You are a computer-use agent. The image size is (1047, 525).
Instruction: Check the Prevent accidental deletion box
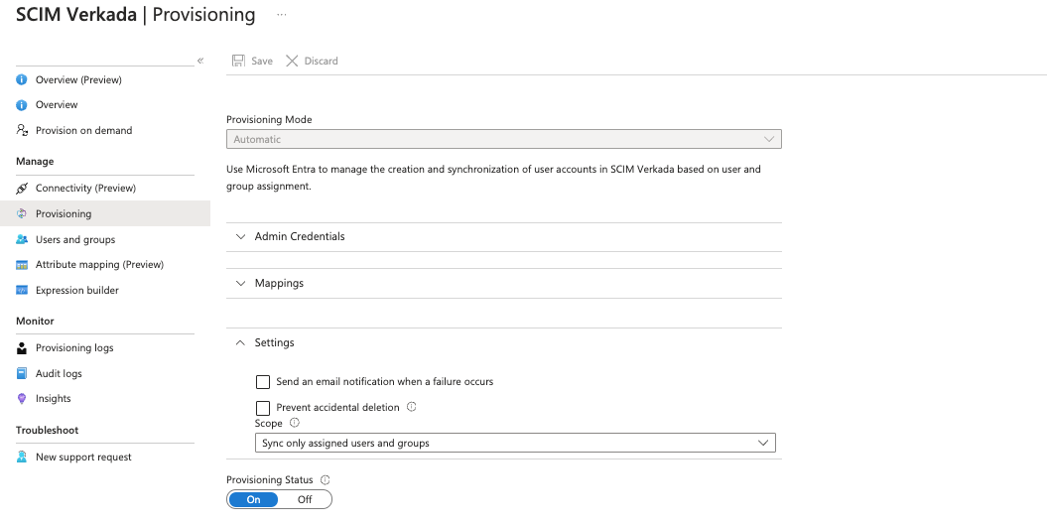[x=263, y=408]
